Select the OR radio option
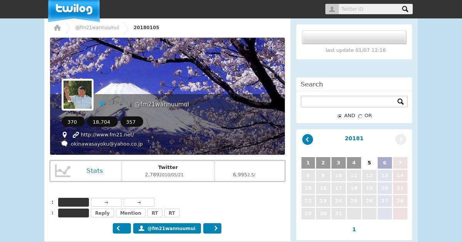Screen dimensions: 462x242 pos(360,116)
